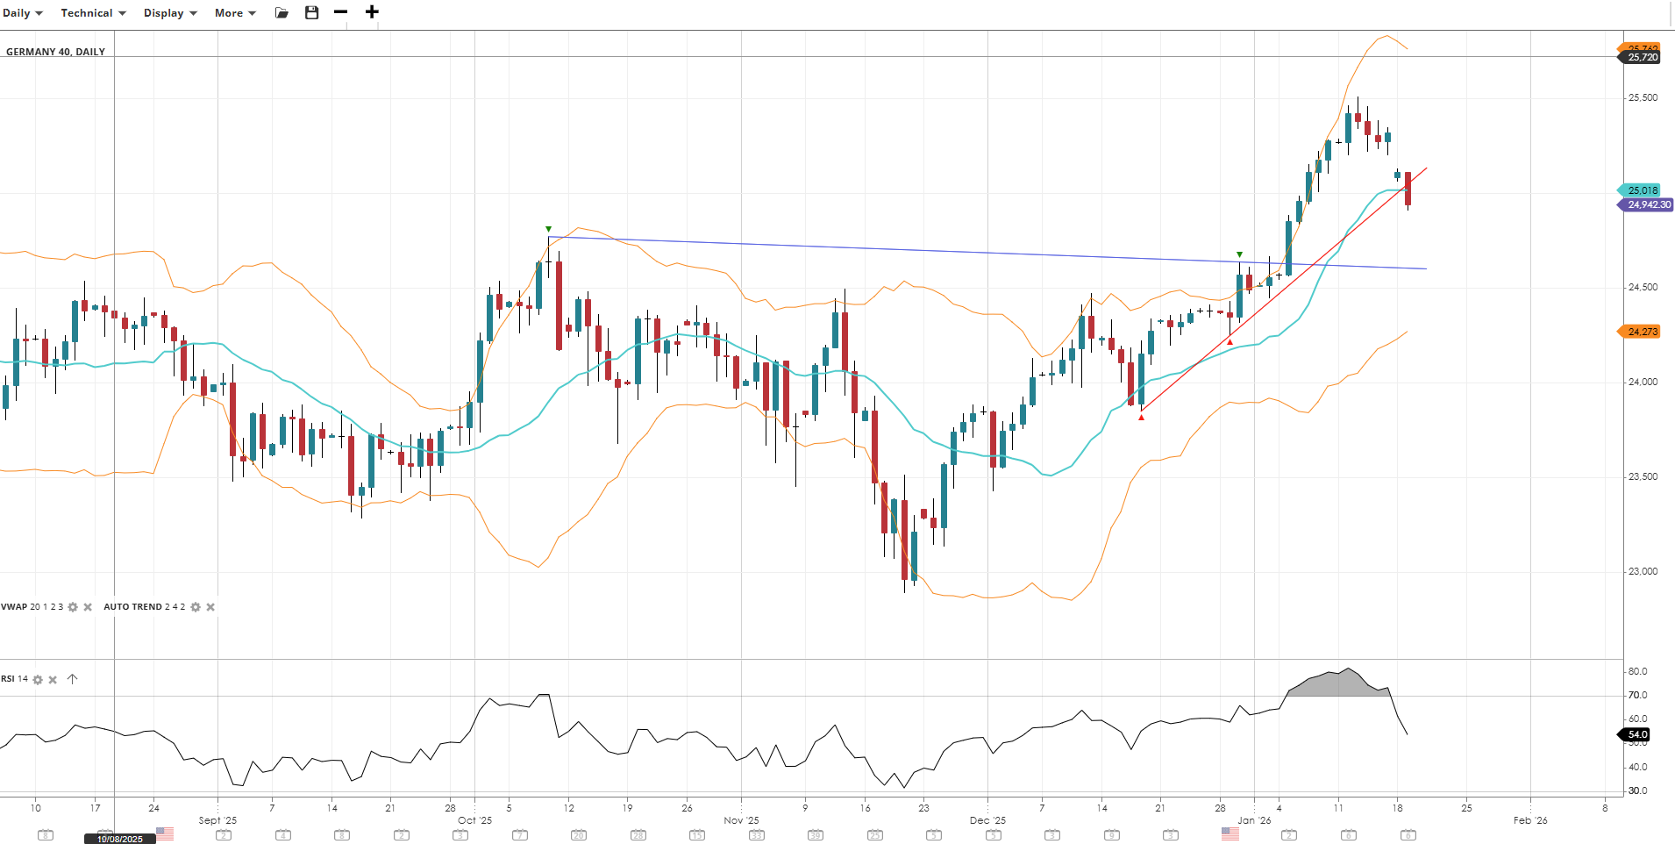Save chart with the floppy disk icon
The height and width of the screenshot is (844, 1675).
[311, 12]
